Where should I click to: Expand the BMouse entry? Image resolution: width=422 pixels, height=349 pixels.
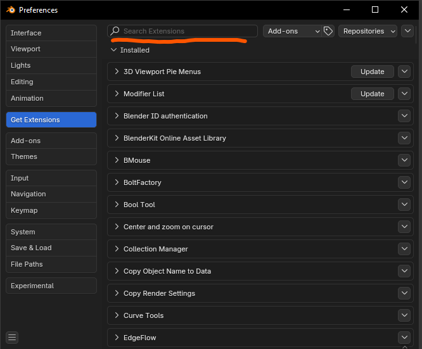[117, 160]
